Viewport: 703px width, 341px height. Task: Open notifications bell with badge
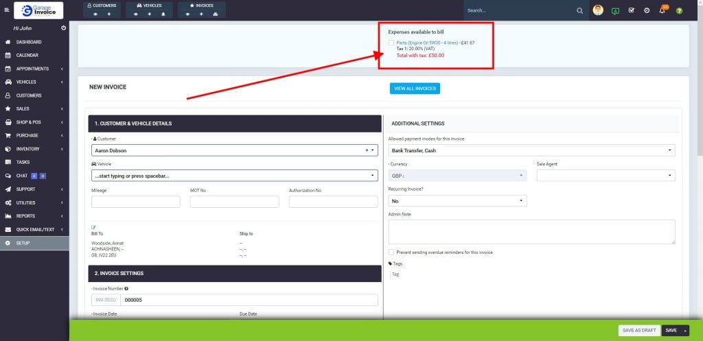[x=662, y=10]
